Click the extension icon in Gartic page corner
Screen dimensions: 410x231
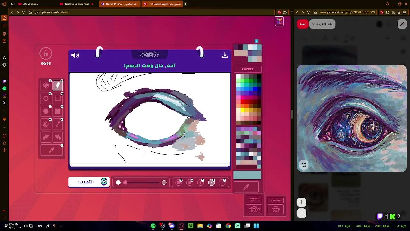[x=279, y=21]
